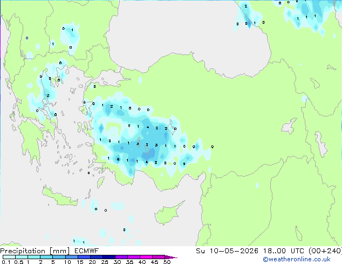Click the legend value '0.1'
Image resolution: width=342 pixels, height=264 pixels.
(x=6, y=262)
